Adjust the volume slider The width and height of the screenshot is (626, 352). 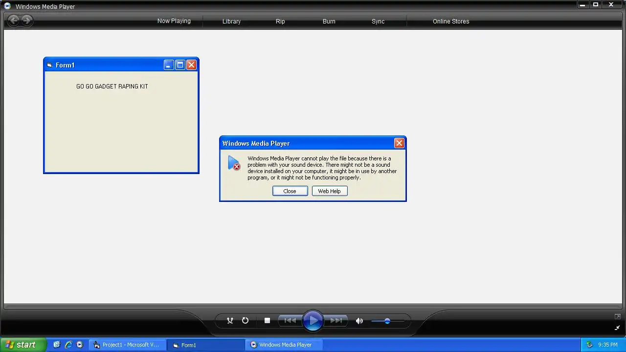(x=387, y=321)
